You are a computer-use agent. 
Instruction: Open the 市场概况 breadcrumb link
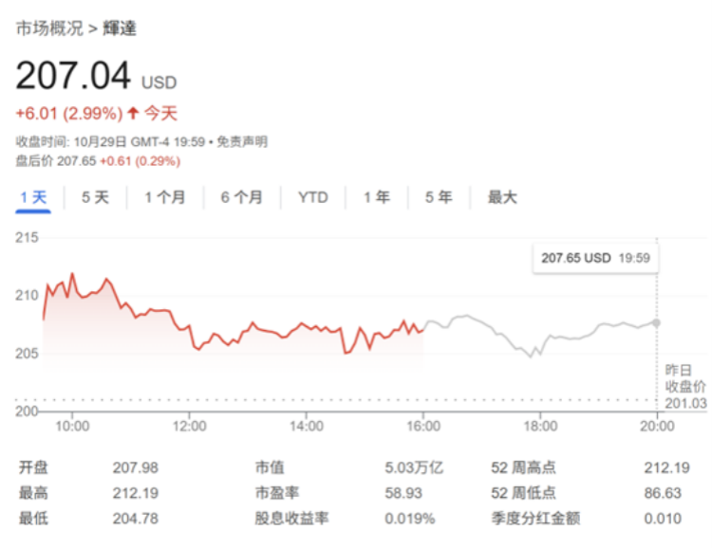[49, 28]
